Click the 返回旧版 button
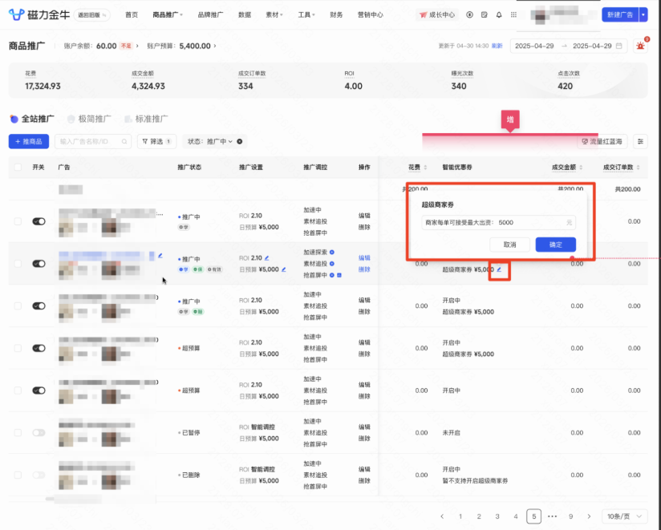This screenshot has height=530, width=661. (92, 14)
